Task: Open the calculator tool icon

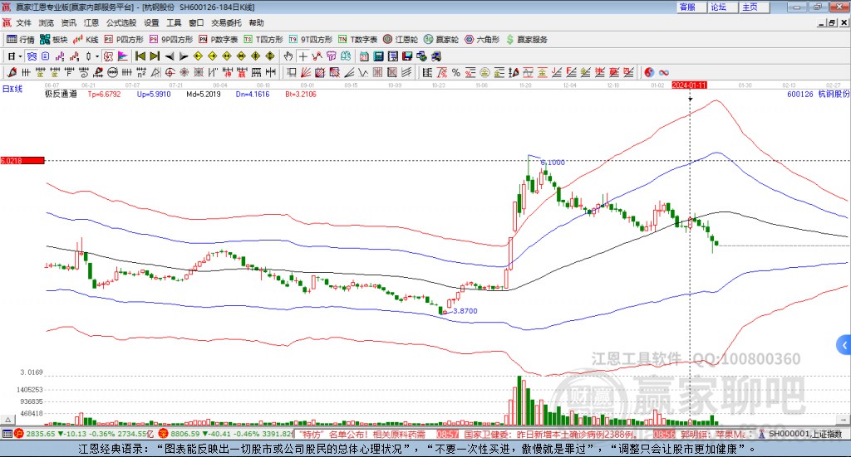Action: click(x=379, y=56)
